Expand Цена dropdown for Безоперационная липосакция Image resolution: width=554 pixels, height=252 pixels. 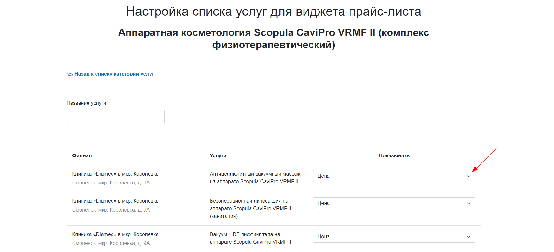394,203
